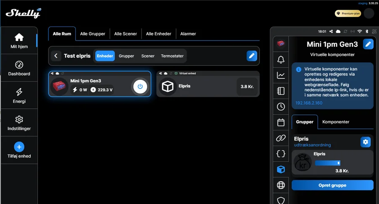Image resolution: width=379 pixels, height=204 pixels.
Task: Click the udtræksanordning link
Action: tap(312, 145)
